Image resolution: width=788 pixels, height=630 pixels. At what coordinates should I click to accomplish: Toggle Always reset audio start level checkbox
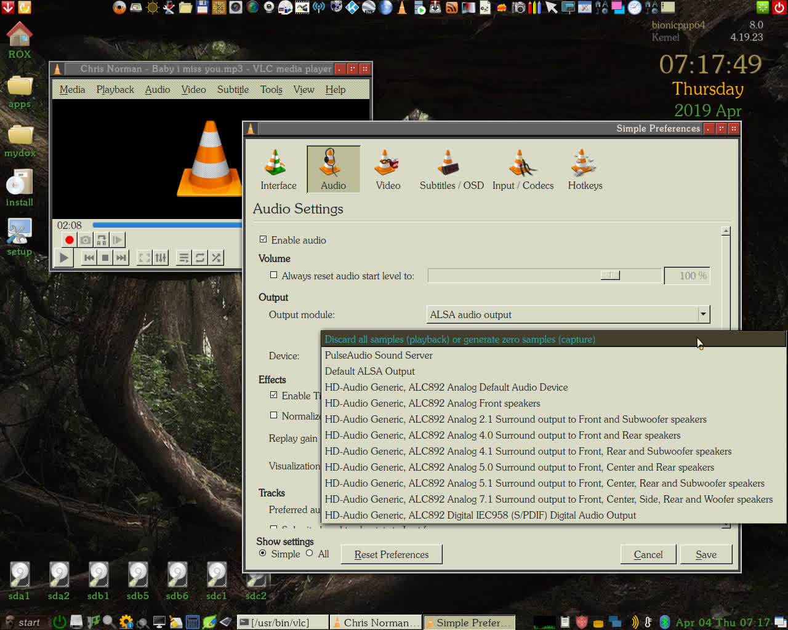[274, 275]
